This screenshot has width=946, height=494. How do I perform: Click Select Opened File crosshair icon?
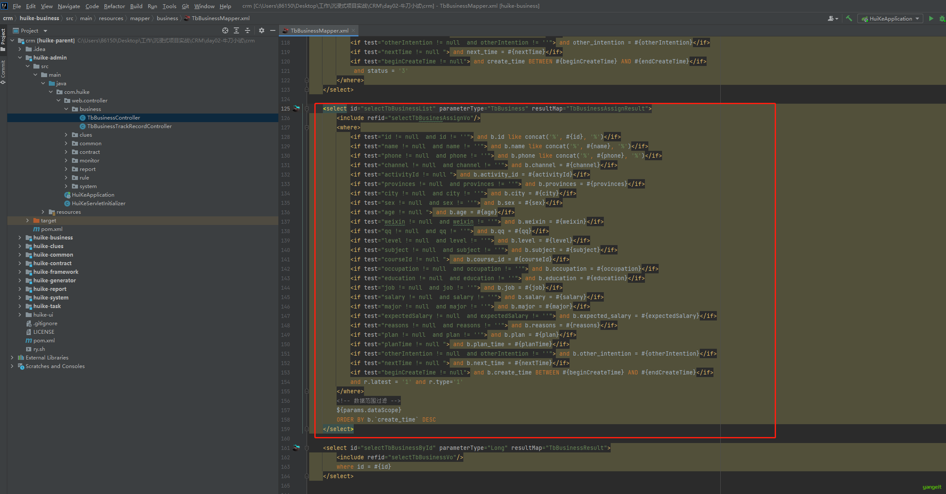(225, 30)
